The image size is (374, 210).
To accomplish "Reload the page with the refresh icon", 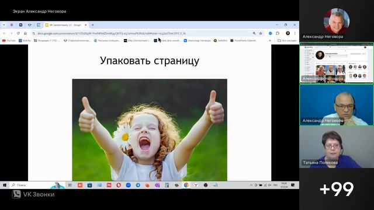I will pyautogui.click(x=18, y=33).
